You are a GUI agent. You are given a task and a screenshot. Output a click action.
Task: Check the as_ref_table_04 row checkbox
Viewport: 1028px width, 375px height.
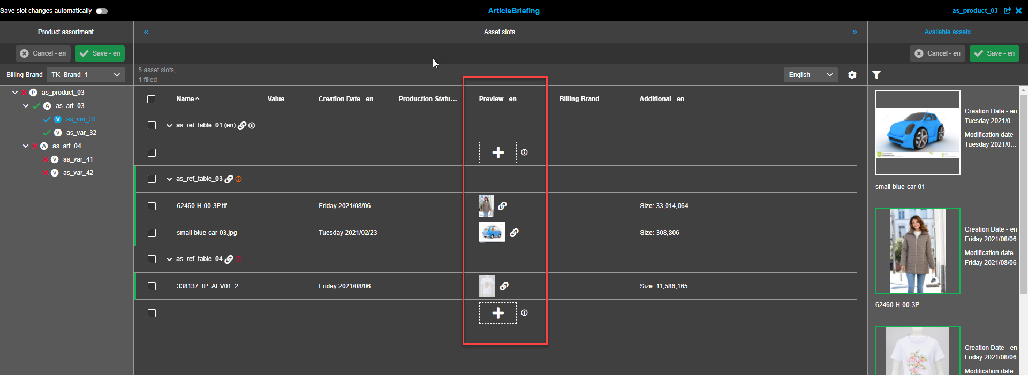[x=152, y=259]
